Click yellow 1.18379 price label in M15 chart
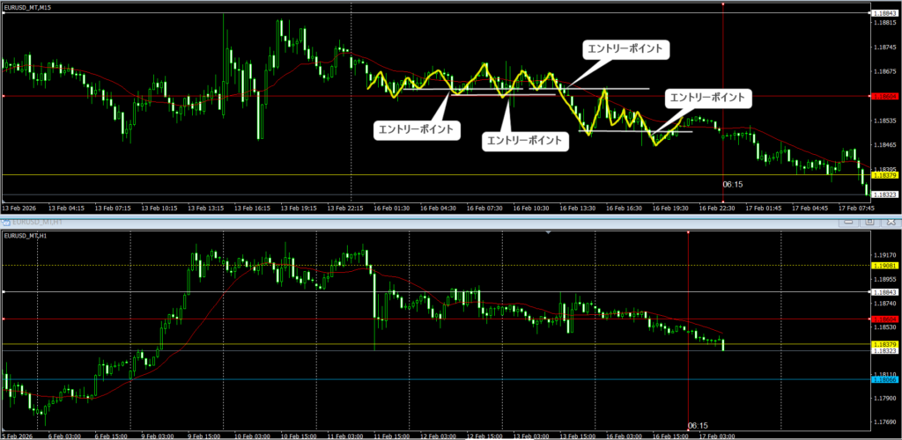The image size is (902, 440). 885,175
